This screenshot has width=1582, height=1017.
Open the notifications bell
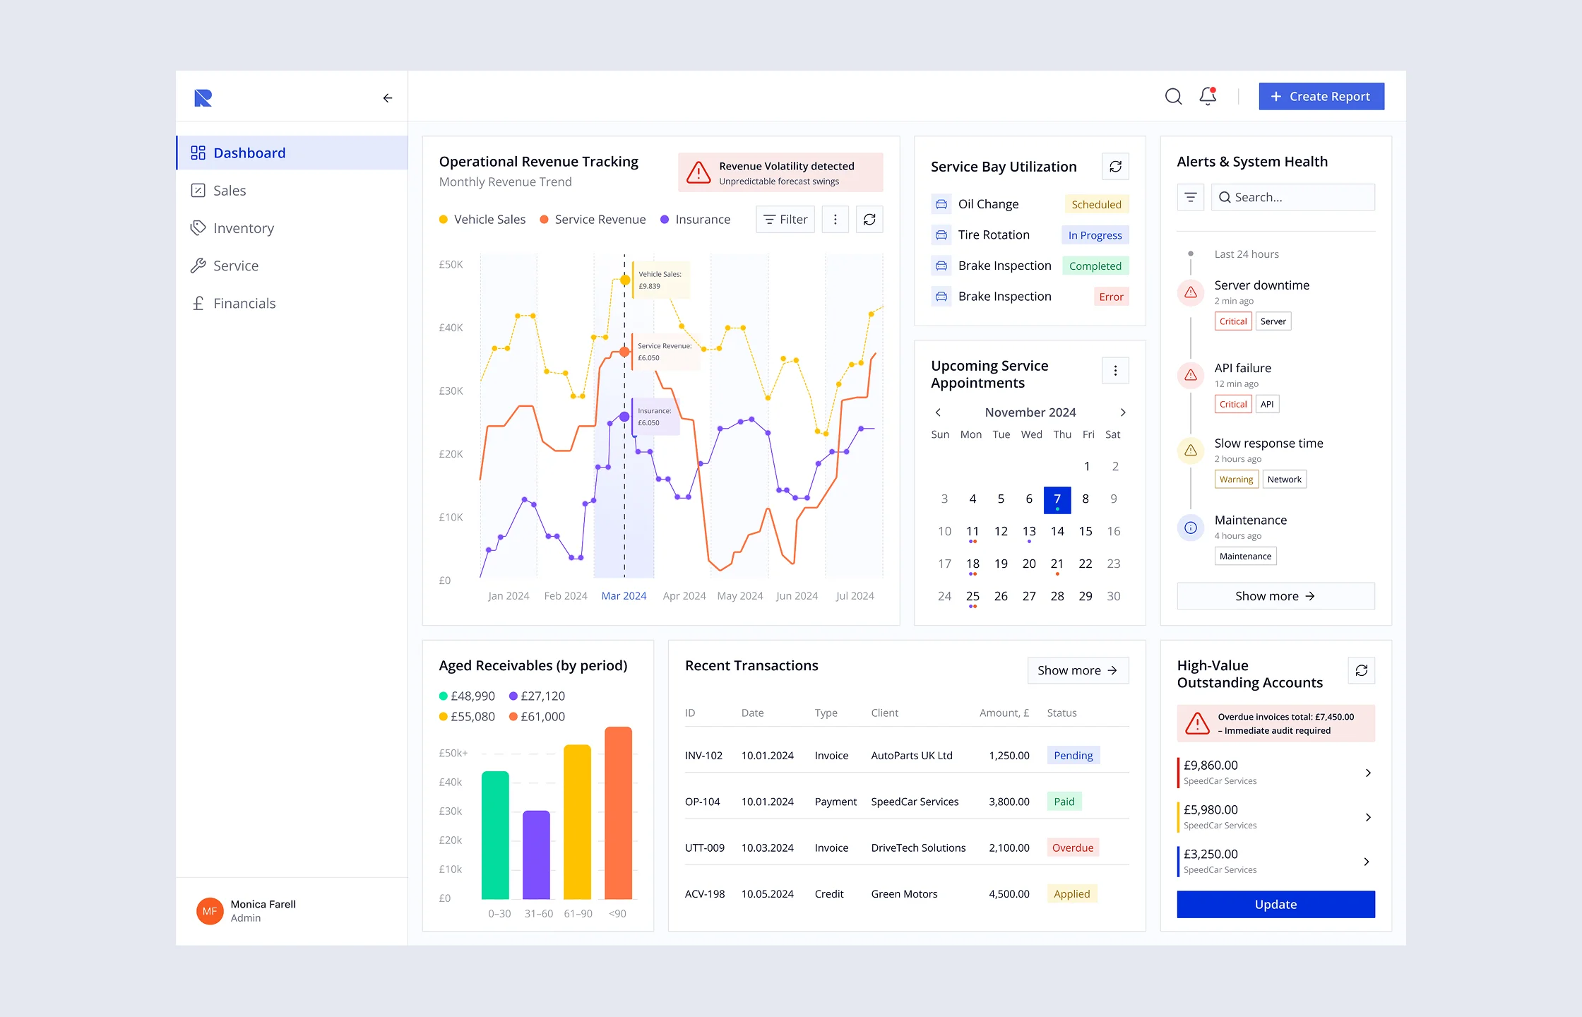tap(1208, 96)
